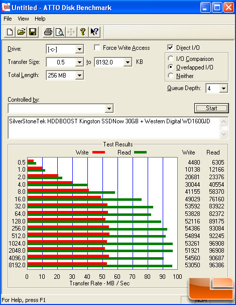Click the write value 54894
Image resolution: width=236 pixels, height=305 pixels.
(192, 236)
